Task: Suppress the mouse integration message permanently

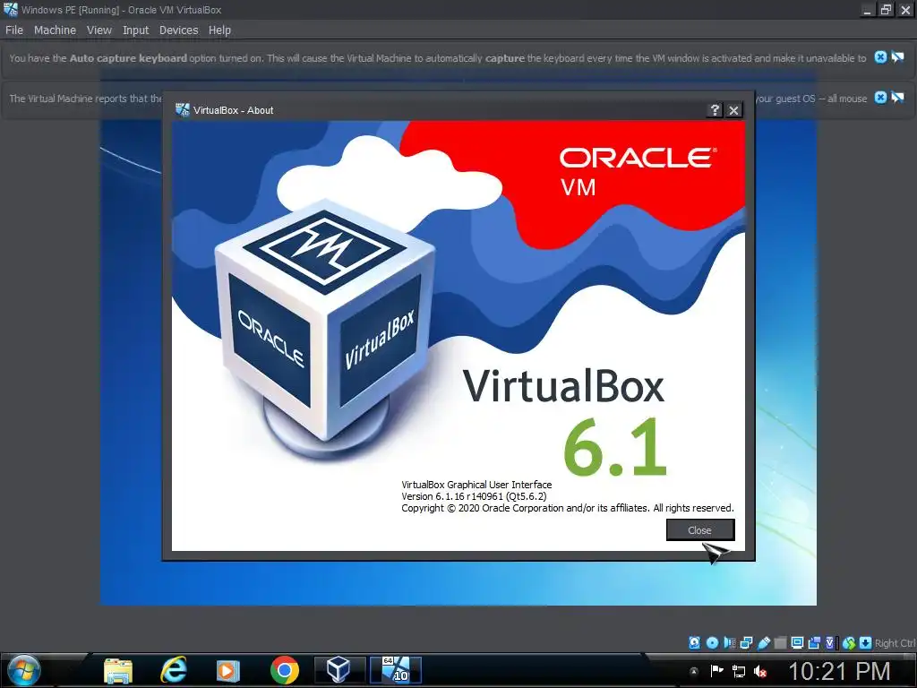Action: point(897,97)
